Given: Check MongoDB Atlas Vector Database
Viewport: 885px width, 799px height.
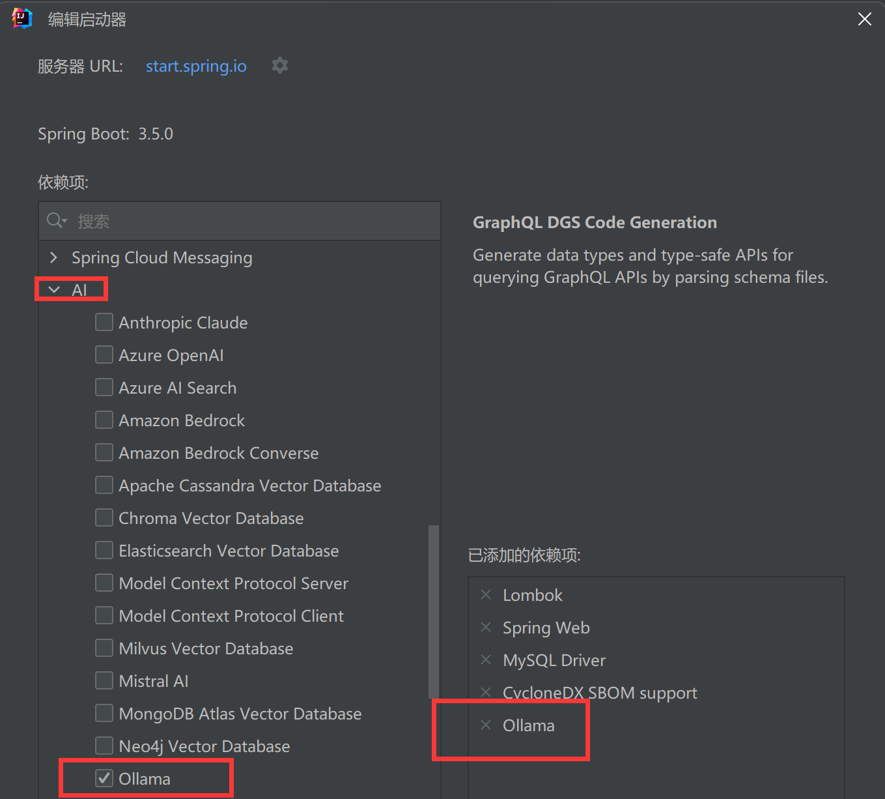Looking at the screenshot, I should 104,713.
